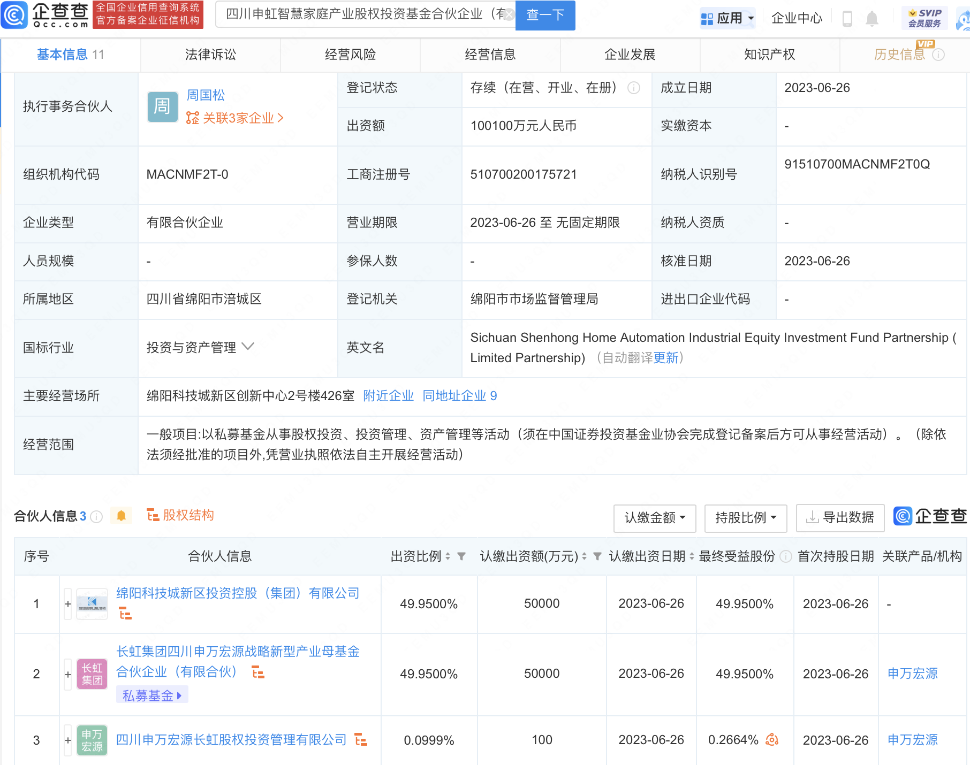Click 同地址企业 9 link

tap(460, 396)
